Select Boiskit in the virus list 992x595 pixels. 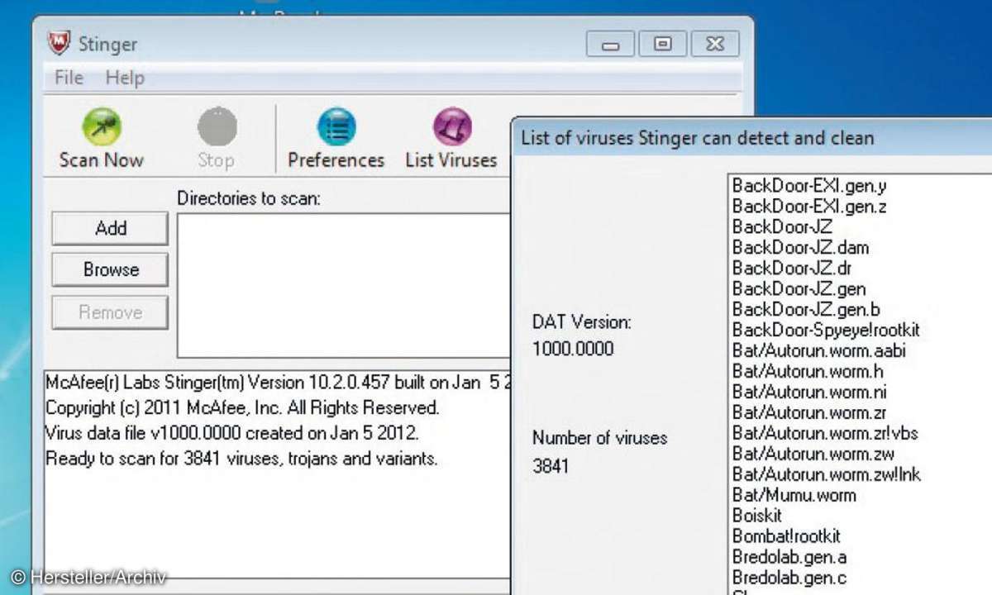point(756,516)
